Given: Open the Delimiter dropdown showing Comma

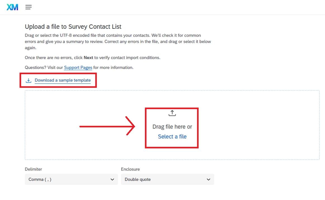Looking at the screenshot, I should pos(71,179).
